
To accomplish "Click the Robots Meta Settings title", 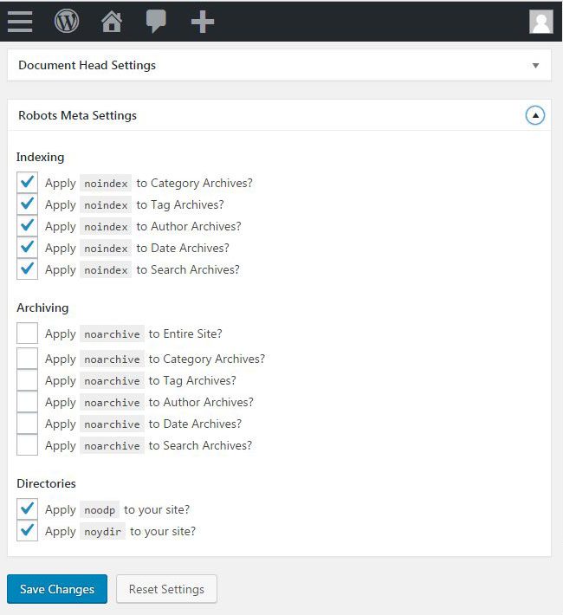I will [77, 115].
